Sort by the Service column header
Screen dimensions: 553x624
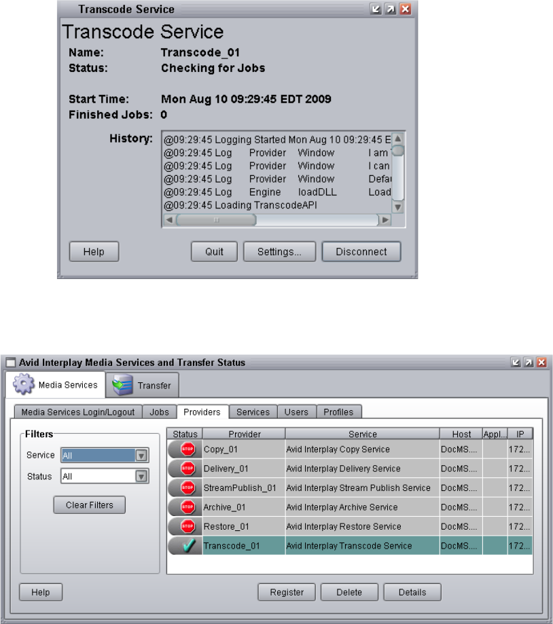pos(363,434)
